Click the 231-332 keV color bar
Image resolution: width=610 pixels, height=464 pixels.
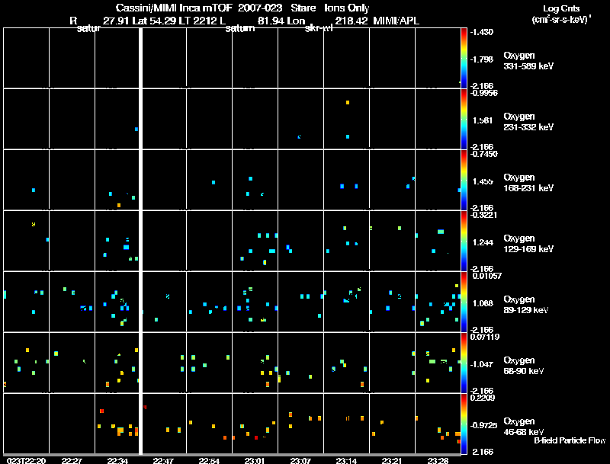(x=464, y=119)
